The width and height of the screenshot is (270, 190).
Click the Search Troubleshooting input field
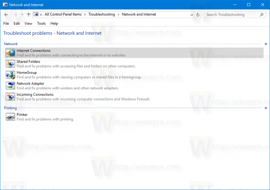[233, 14]
